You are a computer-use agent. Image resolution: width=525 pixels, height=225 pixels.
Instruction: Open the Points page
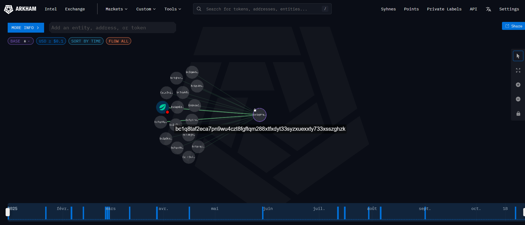[411, 9]
